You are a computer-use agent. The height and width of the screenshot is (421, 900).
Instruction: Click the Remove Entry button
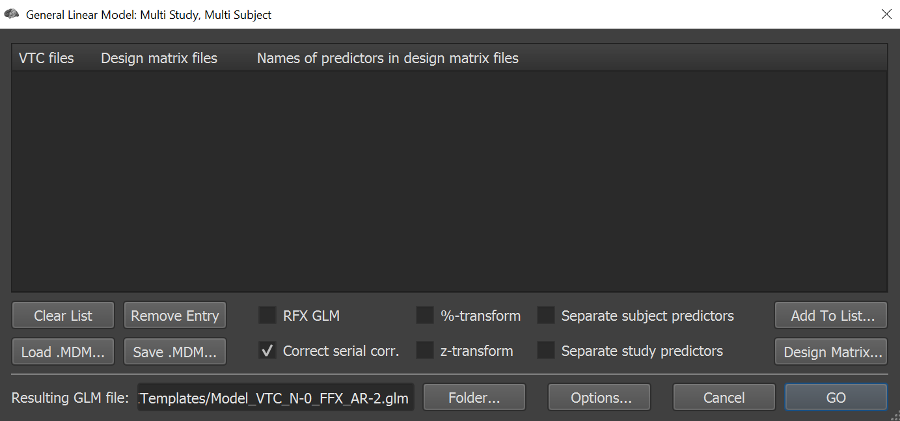(x=175, y=316)
